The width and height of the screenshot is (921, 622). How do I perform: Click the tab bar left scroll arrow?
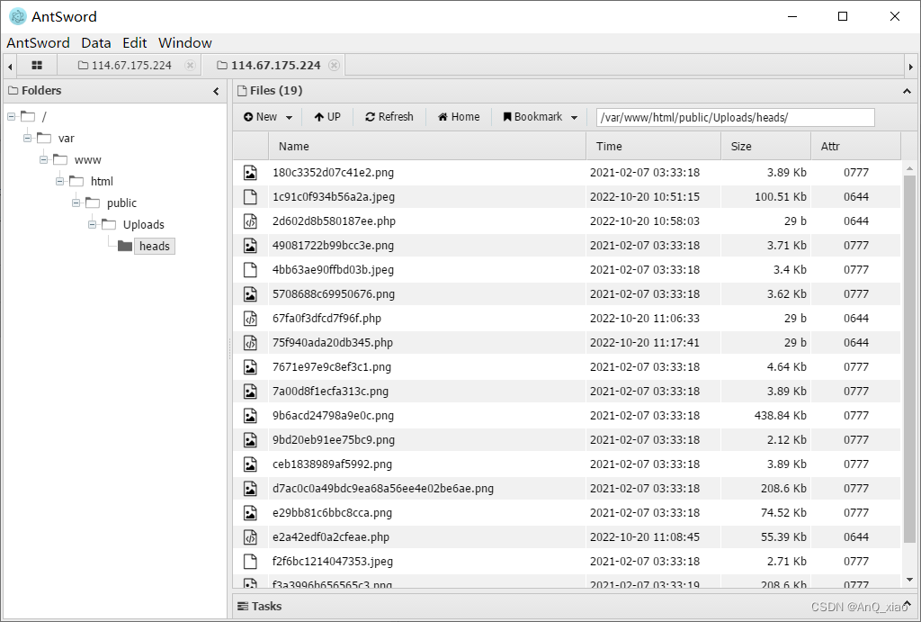pos(10,67)
